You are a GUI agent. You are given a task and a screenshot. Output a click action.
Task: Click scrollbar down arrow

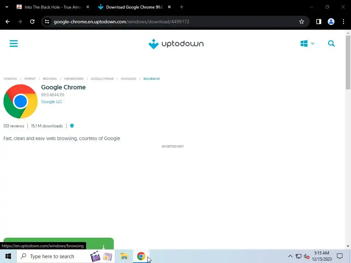pyautogui.click(x=348, y=246)
